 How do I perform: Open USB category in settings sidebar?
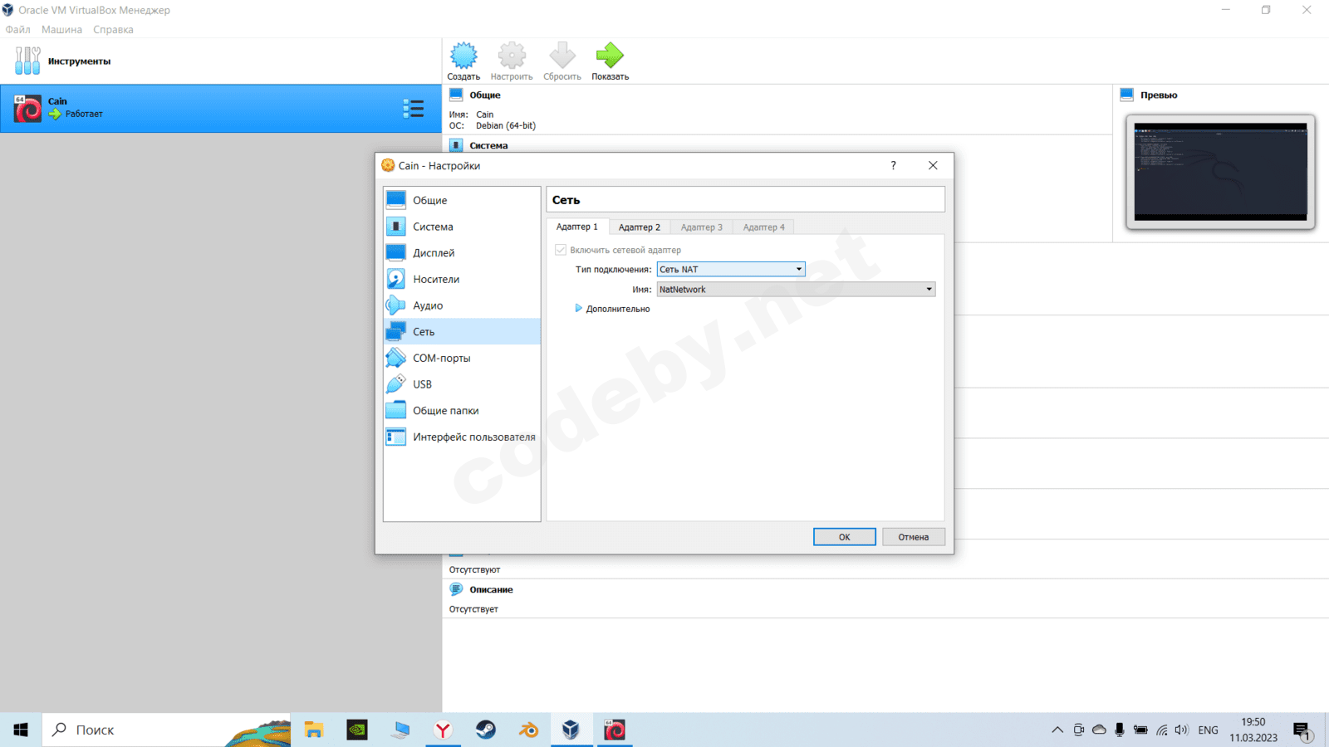[462, 384]
